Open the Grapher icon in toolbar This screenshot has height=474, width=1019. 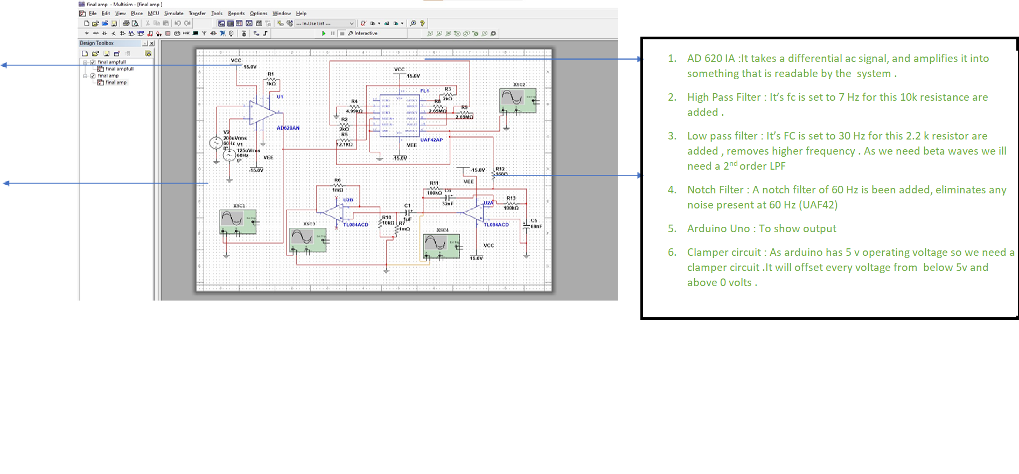click(x=249, y=23)
